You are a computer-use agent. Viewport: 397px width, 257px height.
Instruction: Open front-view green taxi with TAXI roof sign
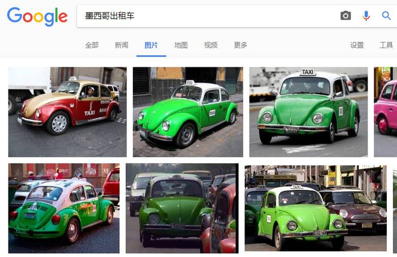pyautogui.click(x=309, y=112)
